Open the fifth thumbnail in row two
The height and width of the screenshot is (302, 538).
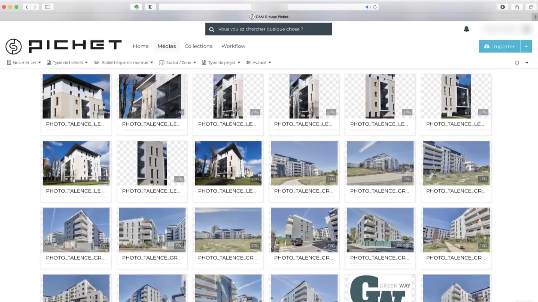coord(380,163)
